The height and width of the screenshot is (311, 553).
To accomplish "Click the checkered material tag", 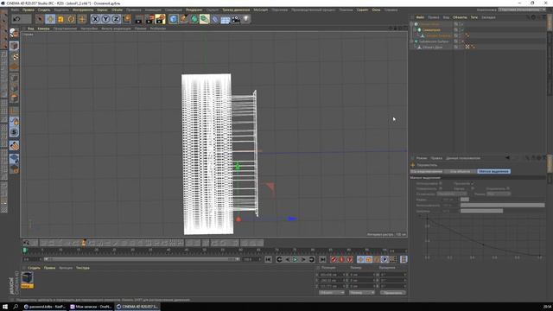I will tap(467, 47).
